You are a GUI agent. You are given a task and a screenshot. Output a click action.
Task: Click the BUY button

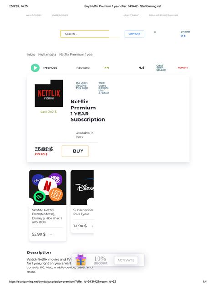75,151
